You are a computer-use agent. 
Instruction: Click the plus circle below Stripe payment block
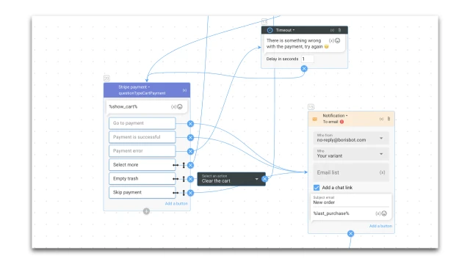pyautogui.click(x=146, y=211)
